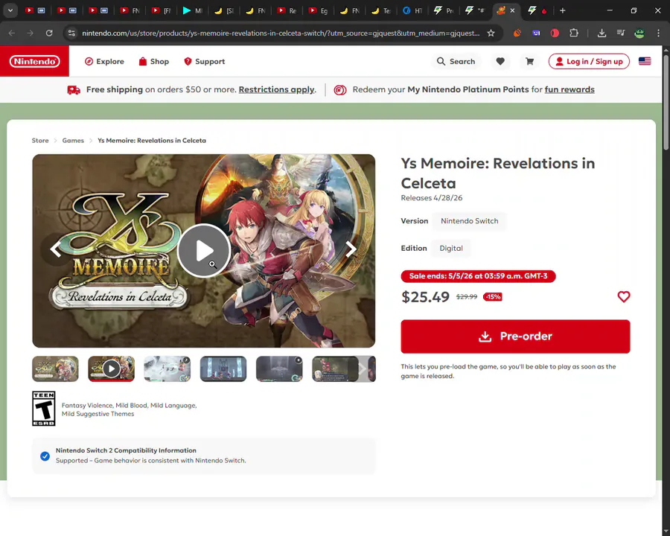Advance the thumbnail strip with the arrow
This screenshot has width=670, height=536.
(363, 368)
